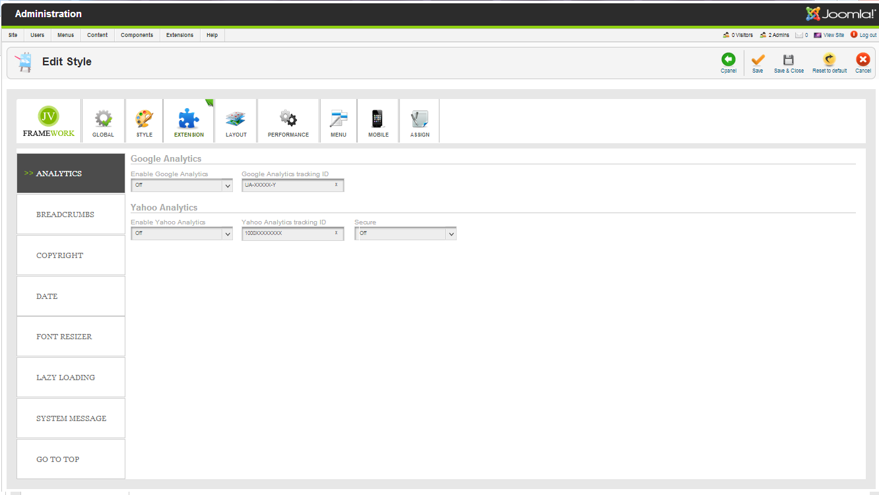This screenshot has width=879, height=495.
Task: Click the Save & Close disk icon
Action: (789, 60)
